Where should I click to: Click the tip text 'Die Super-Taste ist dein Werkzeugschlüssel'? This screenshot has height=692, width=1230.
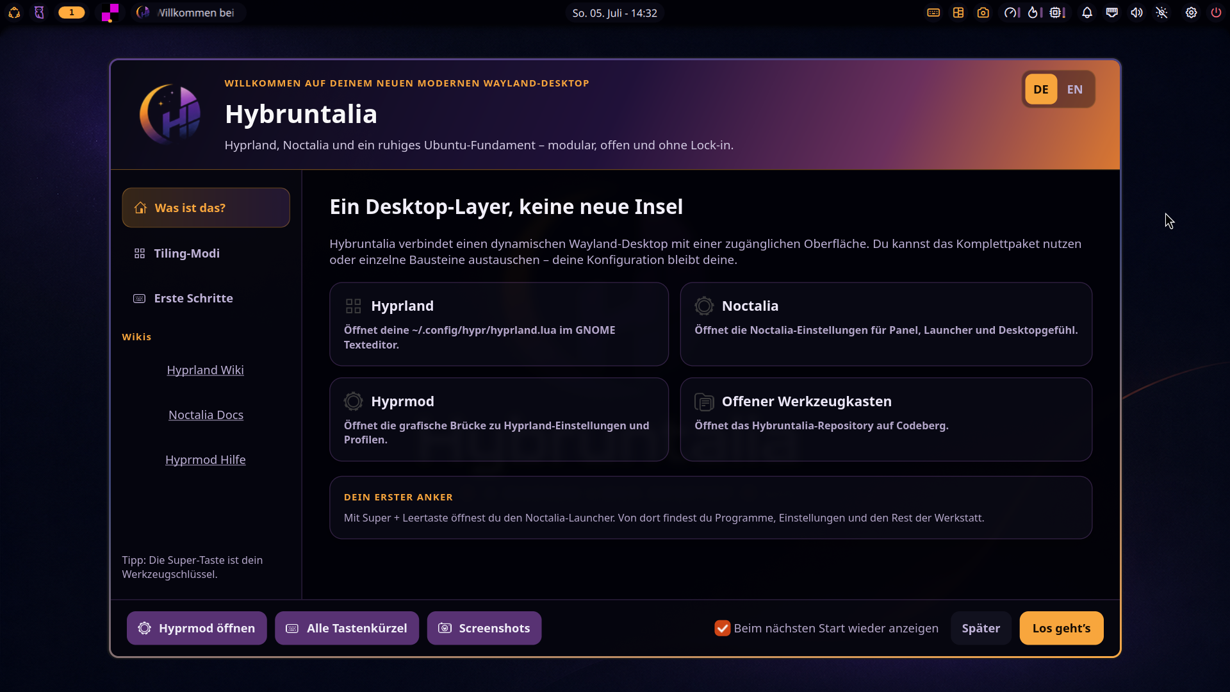click(x=192, y=567)
